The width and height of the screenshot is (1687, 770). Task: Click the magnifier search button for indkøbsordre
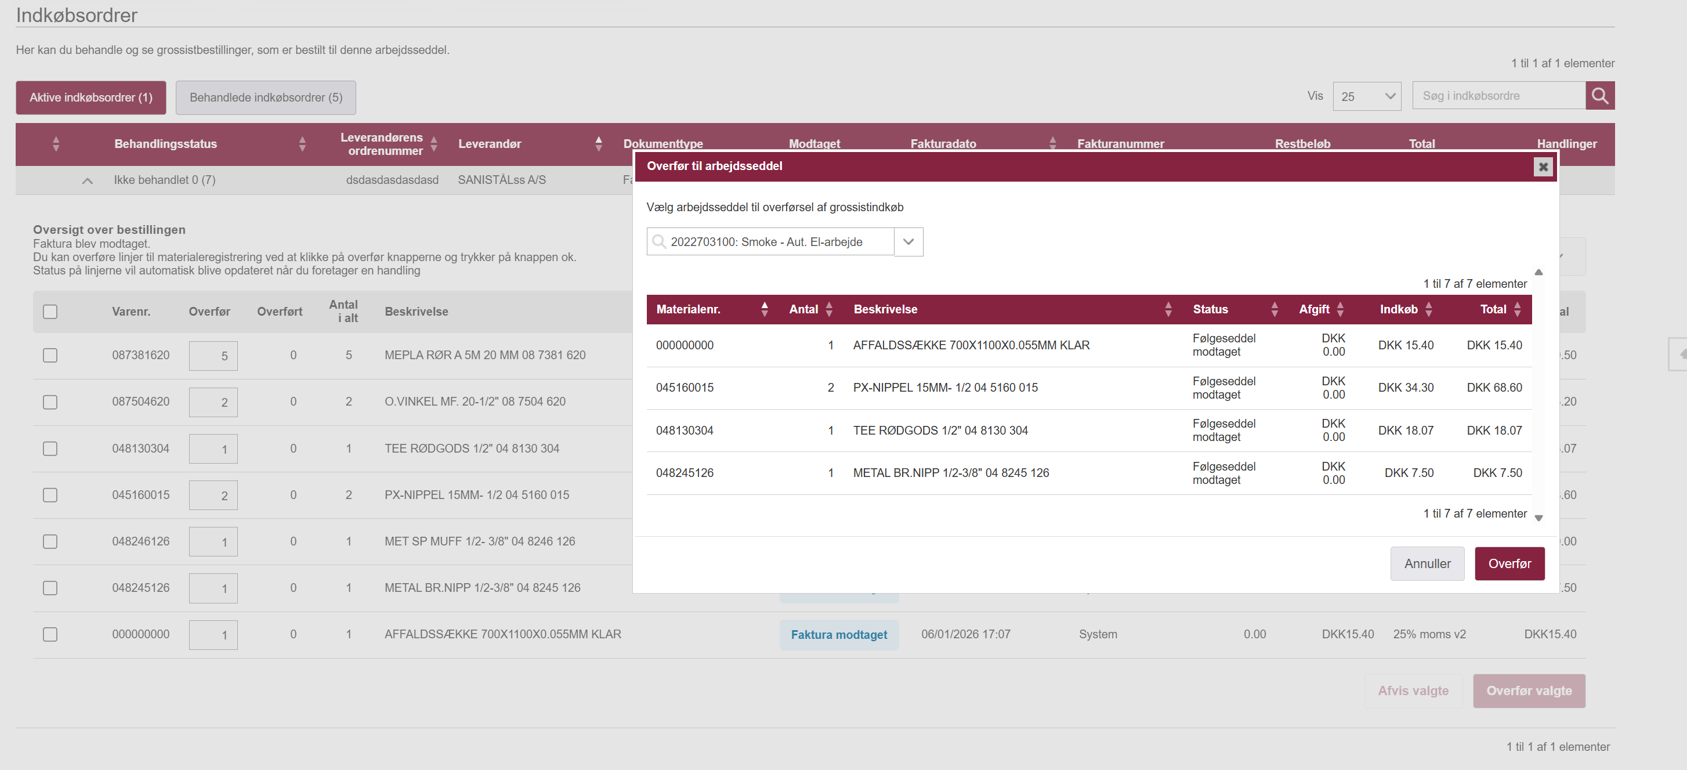pyautogui.click(x=1599, y=96)
